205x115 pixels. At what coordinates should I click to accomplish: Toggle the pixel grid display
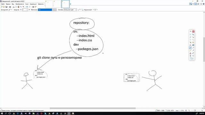pyautogui.click(x=33, y=7)
